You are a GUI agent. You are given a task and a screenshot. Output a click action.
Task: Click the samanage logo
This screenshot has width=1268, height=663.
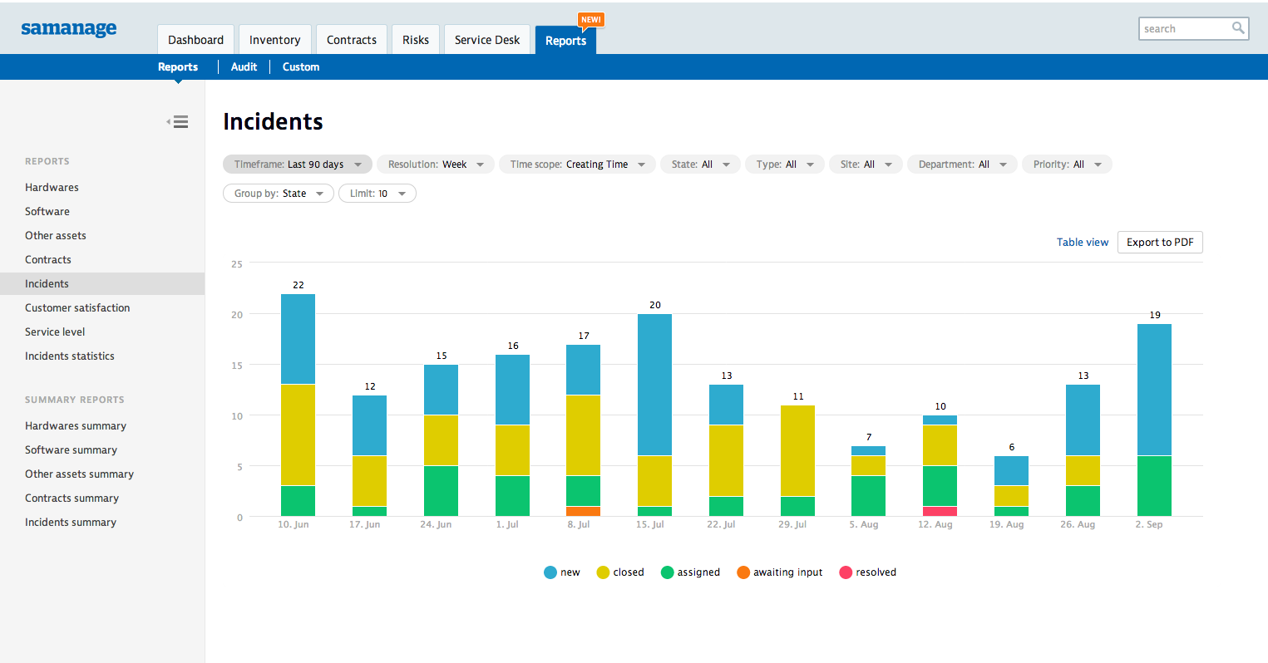68,28
